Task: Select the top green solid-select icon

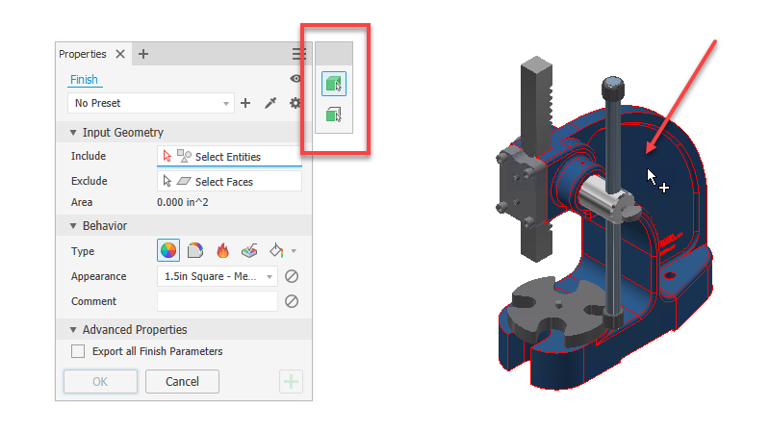Action: pyautogui.click(x=334, y=84)
